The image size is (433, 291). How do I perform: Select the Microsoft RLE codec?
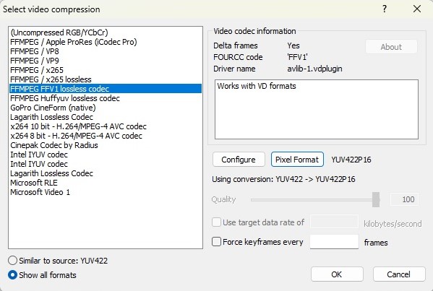106,183
